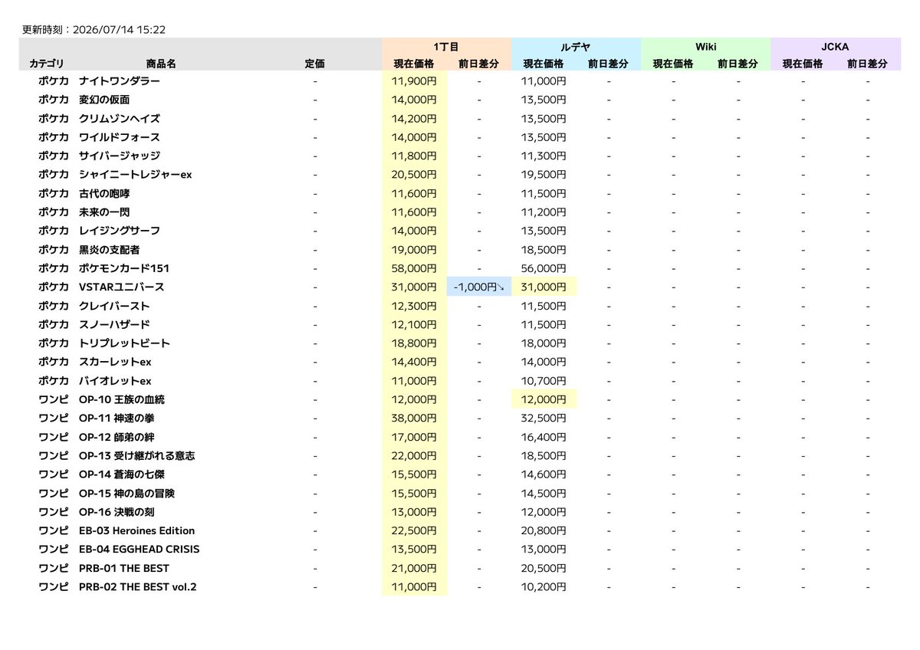Click ルデヤ price 19,500円
The width and height of the screenshot is (920, 650).
pyautogui.click(x=544, y=175)
